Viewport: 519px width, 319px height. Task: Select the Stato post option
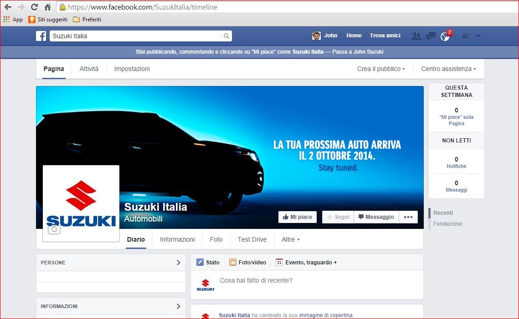coord(208,262)
